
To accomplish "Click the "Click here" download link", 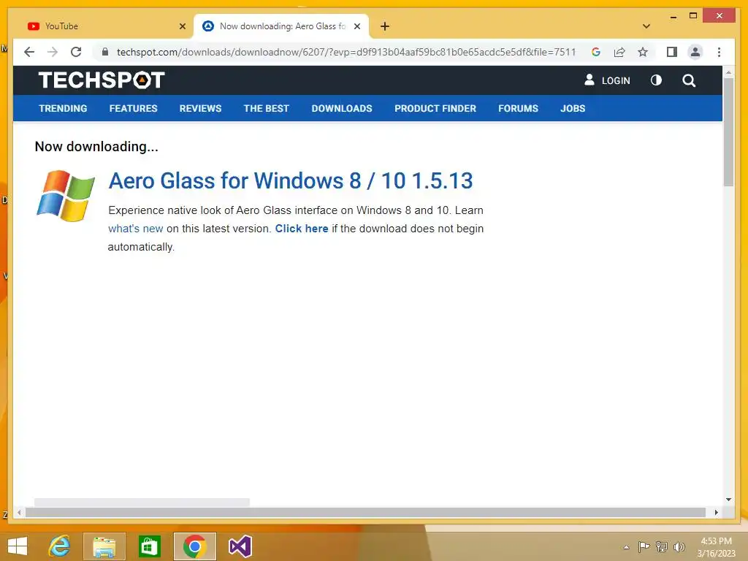I will coord(302,229).
